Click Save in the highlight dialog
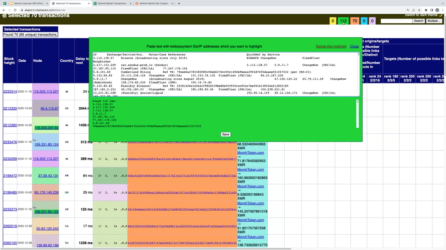 click(225, 134)
